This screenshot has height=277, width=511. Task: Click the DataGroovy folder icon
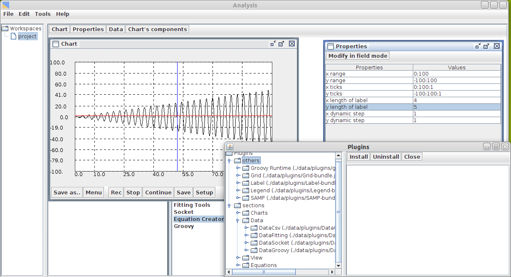coord(254,250)
